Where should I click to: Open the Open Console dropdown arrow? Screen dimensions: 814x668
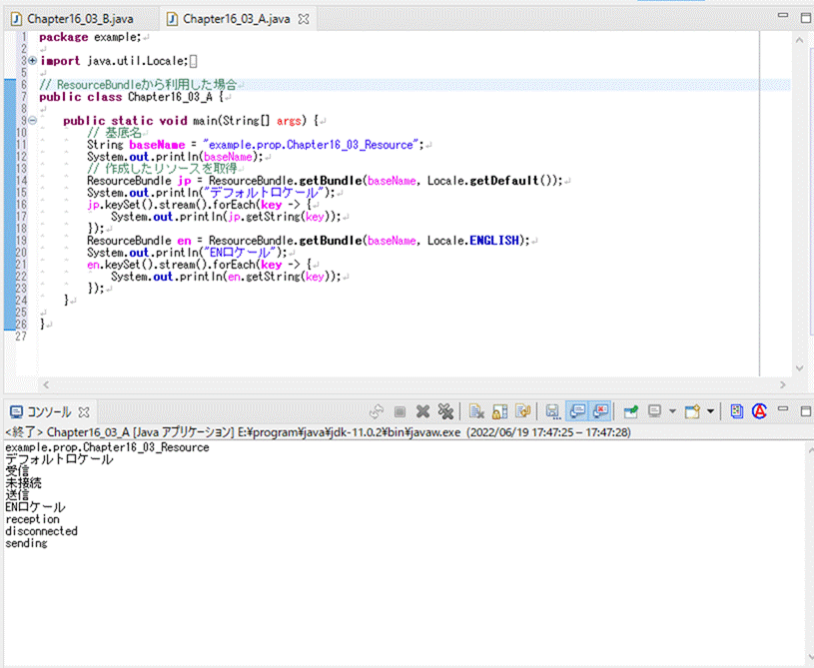pos(711,411)
